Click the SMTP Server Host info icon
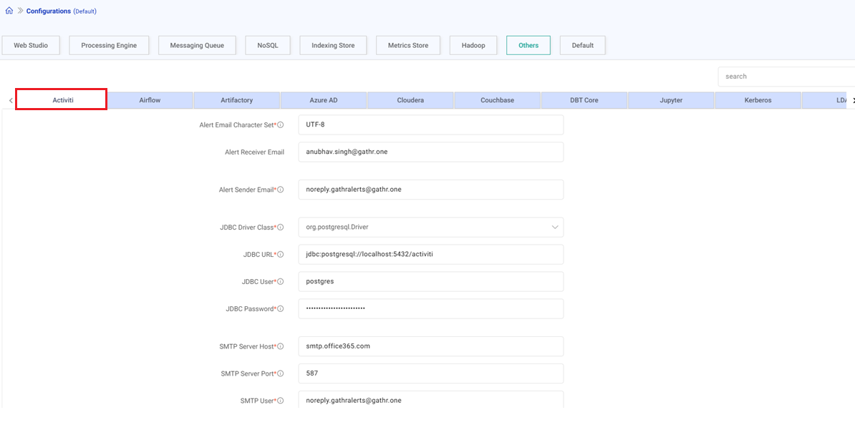 [281, 346]
